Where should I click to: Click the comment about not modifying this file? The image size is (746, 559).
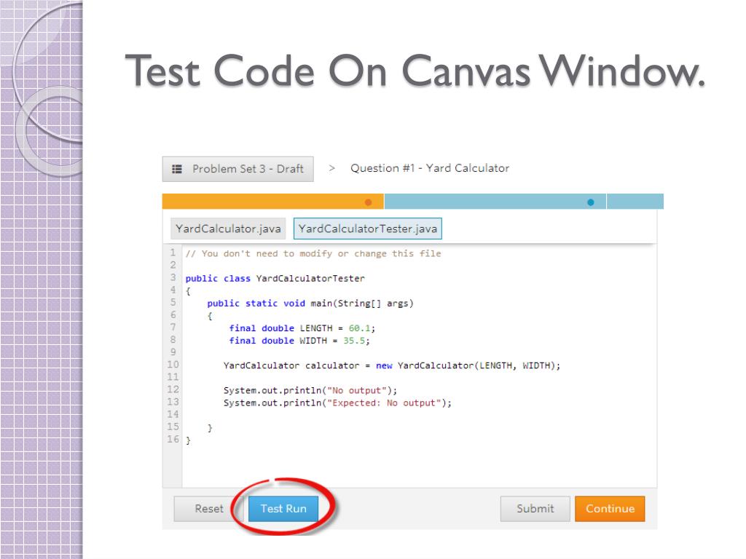tap(313, 254)
